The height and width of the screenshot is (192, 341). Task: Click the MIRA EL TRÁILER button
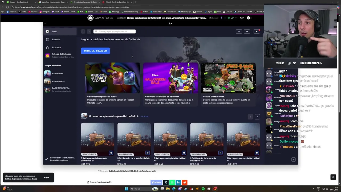[95, 51]
